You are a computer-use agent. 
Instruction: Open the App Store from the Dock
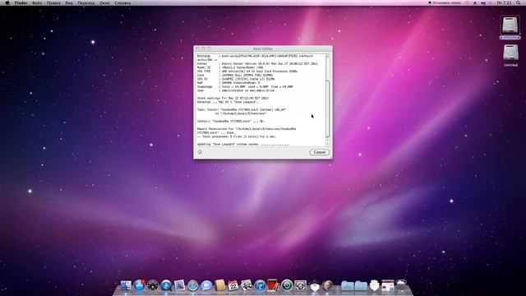click(x=139, y=285)
